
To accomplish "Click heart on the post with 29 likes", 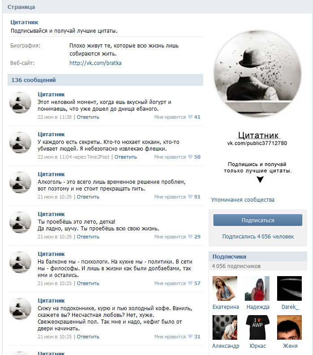I will [x=190, y=236].
